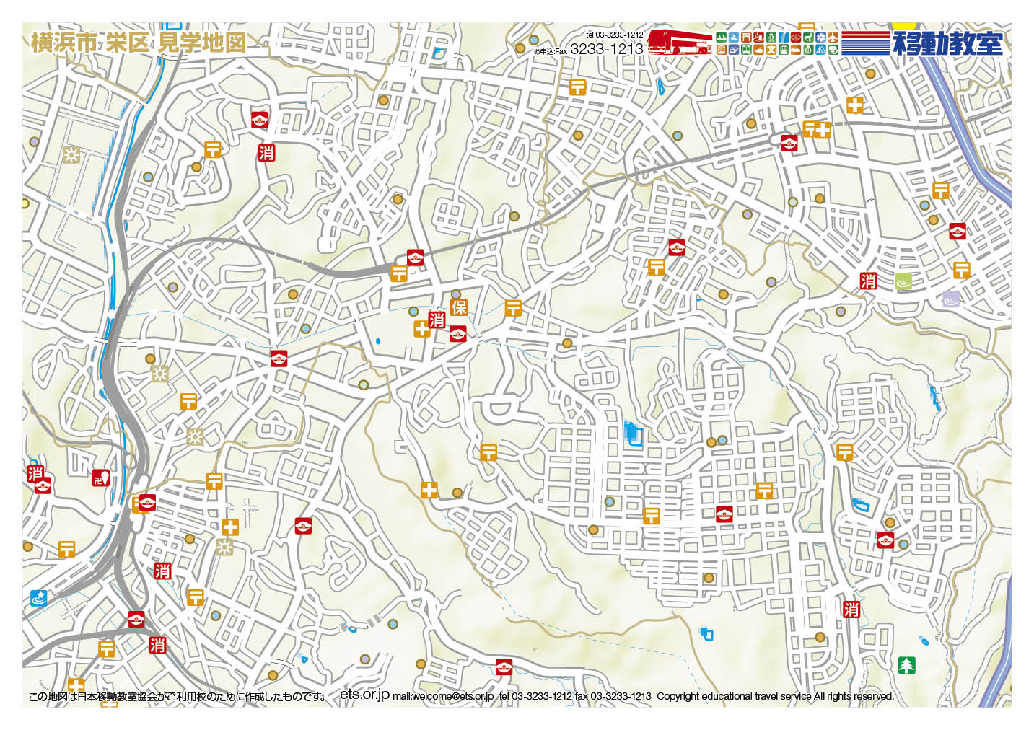1034x730 pixels.
Task: Click the deer icon in header legend
Action: pyautogui.click(x=808, y=37)
